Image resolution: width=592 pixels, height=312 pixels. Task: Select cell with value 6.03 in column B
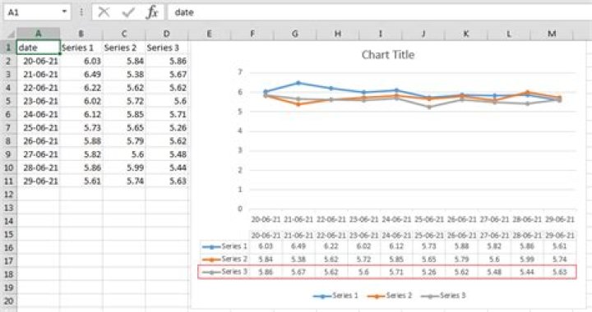(81, 61)
